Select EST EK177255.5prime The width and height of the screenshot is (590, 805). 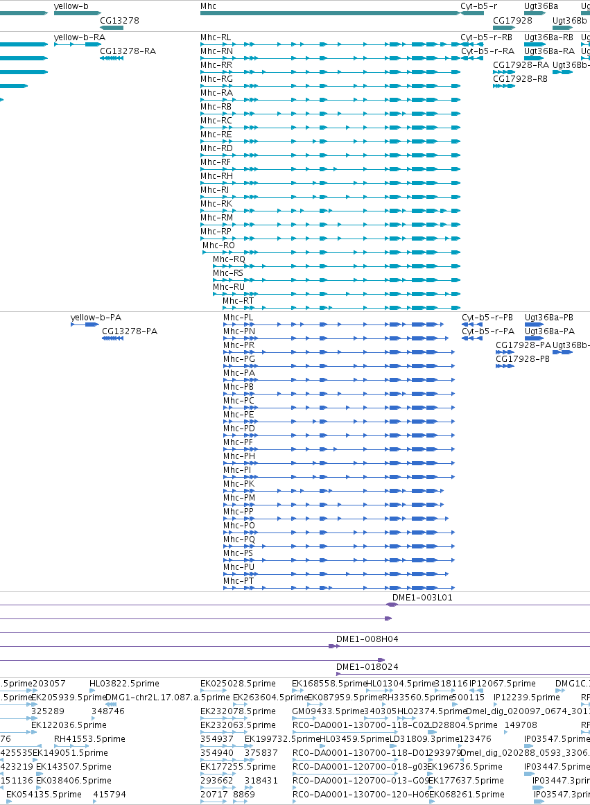238,767
